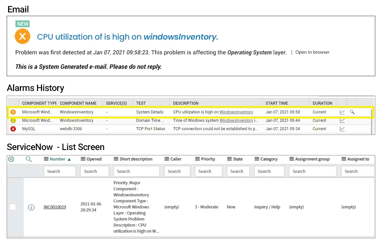Image resolution: width=382 pixels, height=245 pixels.
Task: Click the Assigned to column search field
Action: coord(358,171)
